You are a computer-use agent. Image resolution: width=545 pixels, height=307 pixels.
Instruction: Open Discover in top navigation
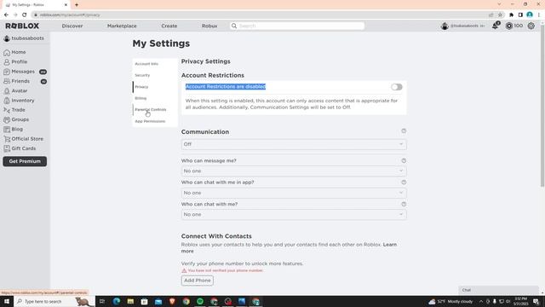click(72, 26)
